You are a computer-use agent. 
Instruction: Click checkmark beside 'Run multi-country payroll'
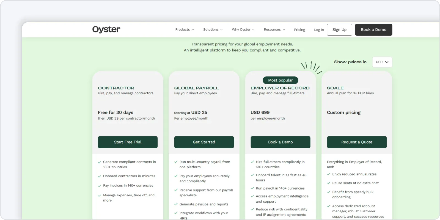pyautogui.click(x=176, y=162)
